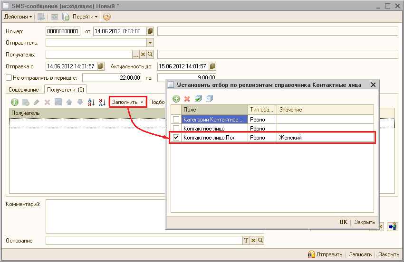Clear the Получатель field with X
This screenshot has height=262, width=404.
tap(143, 54)
